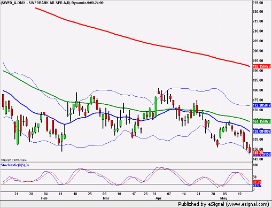The width and height of the screenshot is (272, 208).
Task: Click the red 148.25 last price tag
Action: [258, 153]
